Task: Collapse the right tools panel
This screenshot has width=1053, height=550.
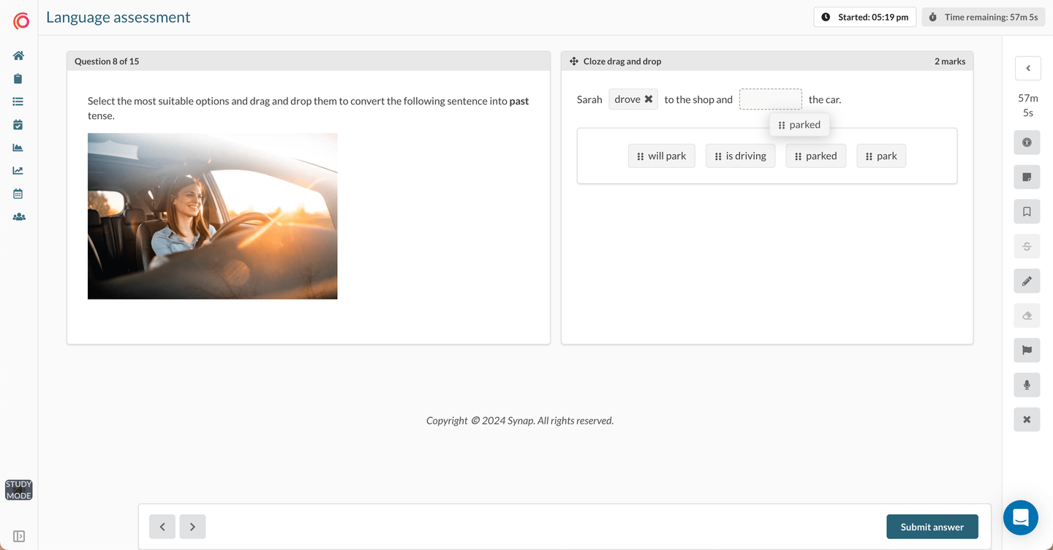Action: point(1027,68)
